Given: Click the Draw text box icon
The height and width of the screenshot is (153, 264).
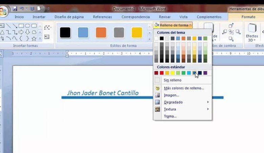Looking at the screenshot, I should click(47, 37).
